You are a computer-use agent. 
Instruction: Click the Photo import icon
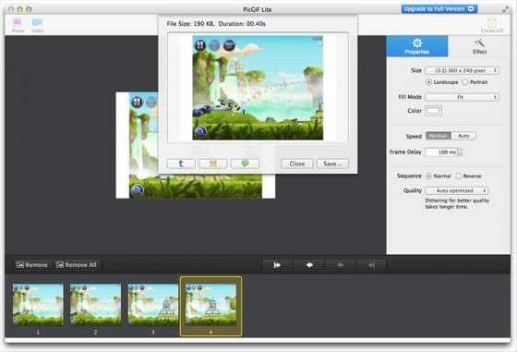pos(18,25)
